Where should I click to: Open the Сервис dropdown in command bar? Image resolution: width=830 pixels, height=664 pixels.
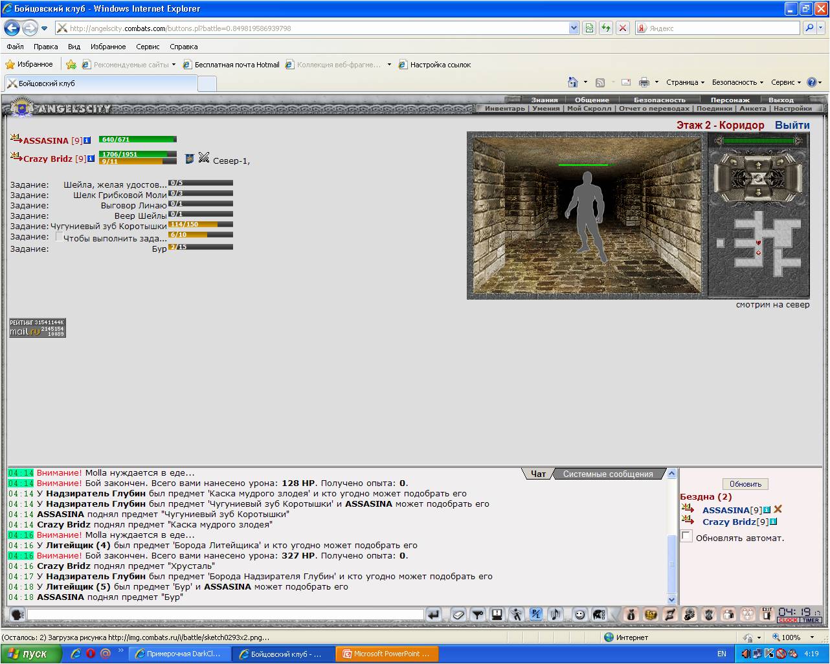(x=786, y=82)
